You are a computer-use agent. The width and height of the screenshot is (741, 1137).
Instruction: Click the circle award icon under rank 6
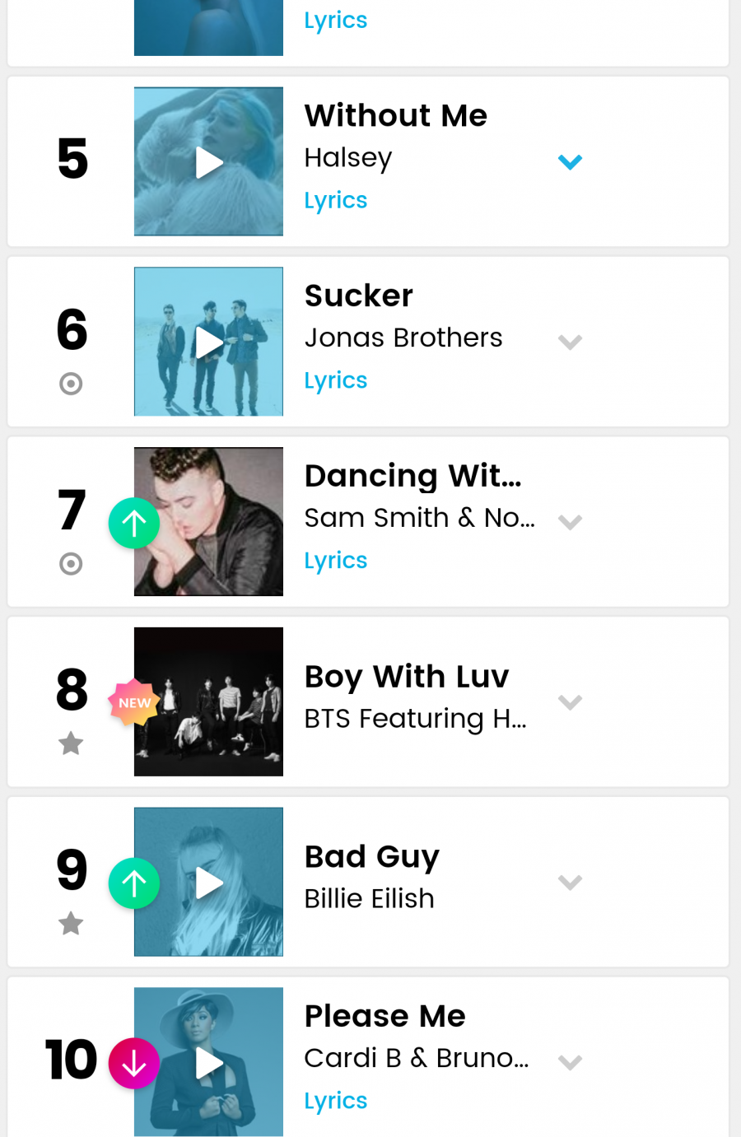[72, 384]
